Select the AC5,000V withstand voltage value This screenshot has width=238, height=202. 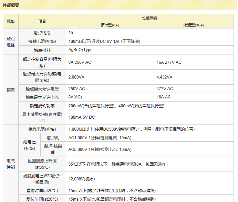pos(100,150)
